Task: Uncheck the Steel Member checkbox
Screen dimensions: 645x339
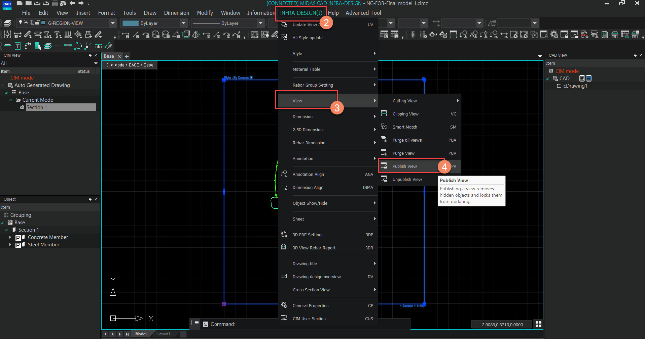Action: click(x=18, y=245)
